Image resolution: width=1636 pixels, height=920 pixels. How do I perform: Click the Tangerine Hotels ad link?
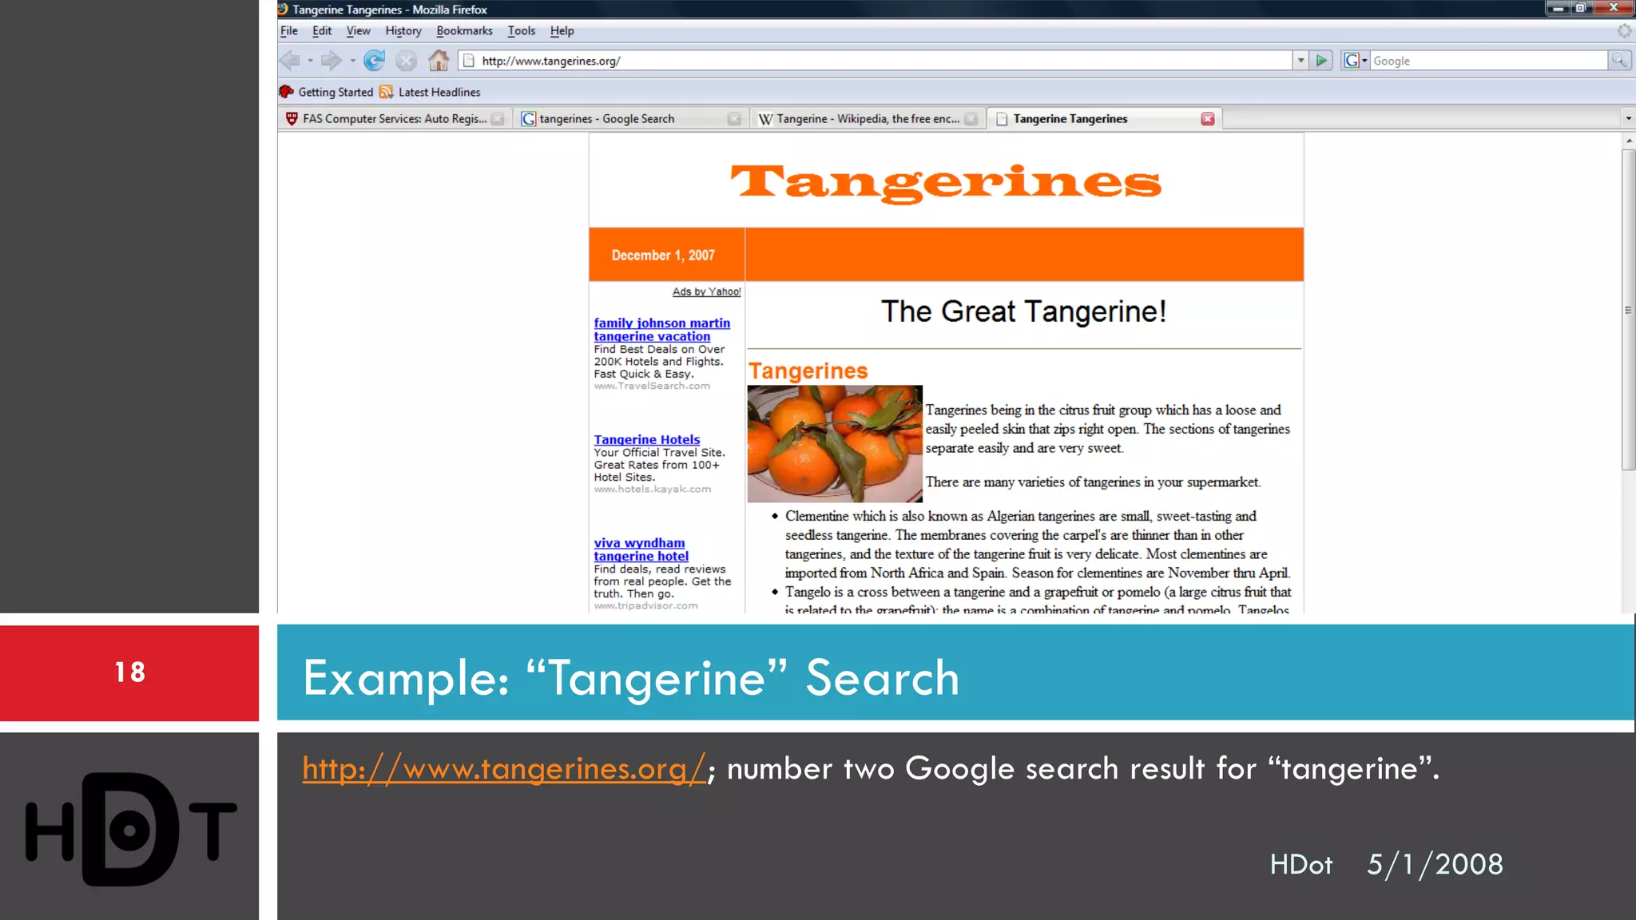pos(646,440)
